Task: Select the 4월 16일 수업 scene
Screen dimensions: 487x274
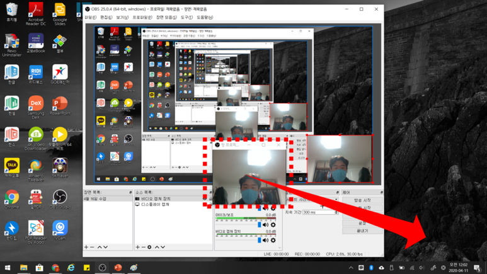Action: click(108, 198)
